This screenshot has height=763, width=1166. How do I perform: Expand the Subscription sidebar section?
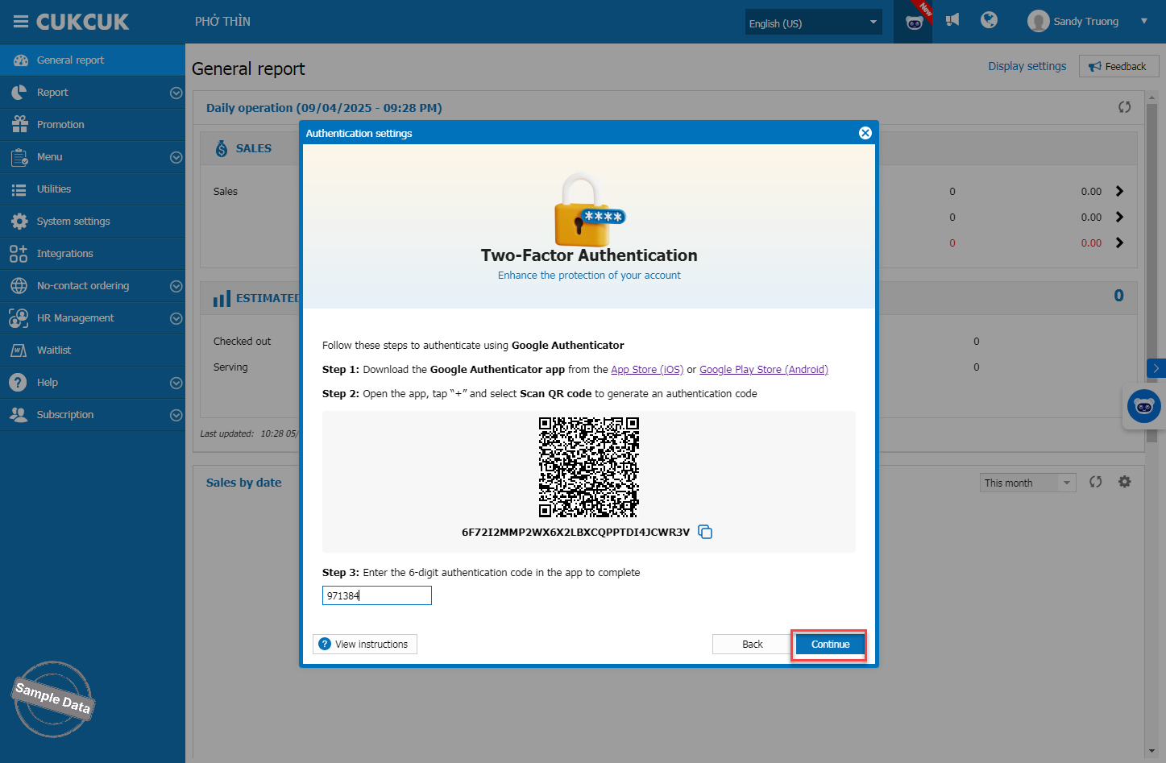(x=176, y=415)
